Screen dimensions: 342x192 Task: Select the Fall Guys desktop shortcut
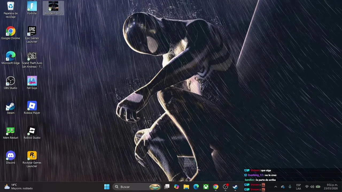32,83
